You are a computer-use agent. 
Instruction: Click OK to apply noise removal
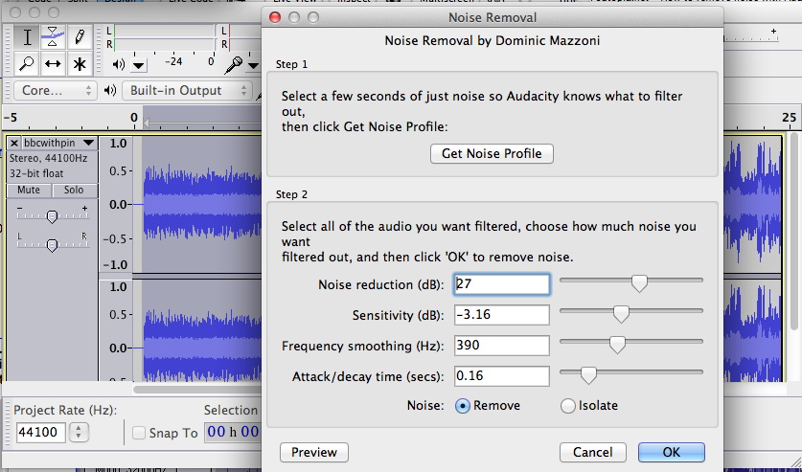(x=671, y=452)
